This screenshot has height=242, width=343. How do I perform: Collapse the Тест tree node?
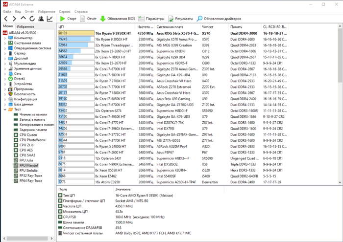click(x=5, y=110)
